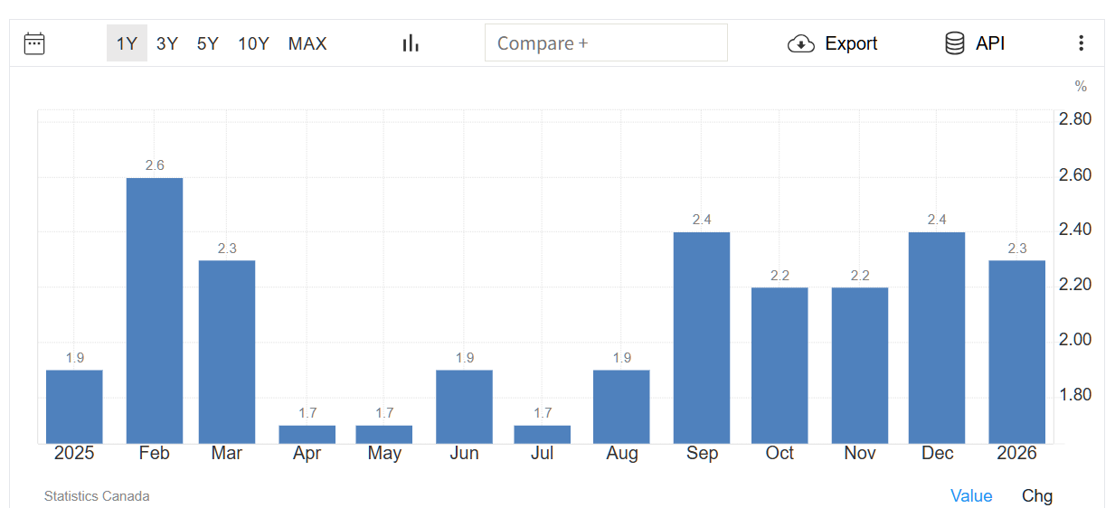Select the Dec 2.4 bar
This screenshot has height=508, width=1115.
coord(937,337)
